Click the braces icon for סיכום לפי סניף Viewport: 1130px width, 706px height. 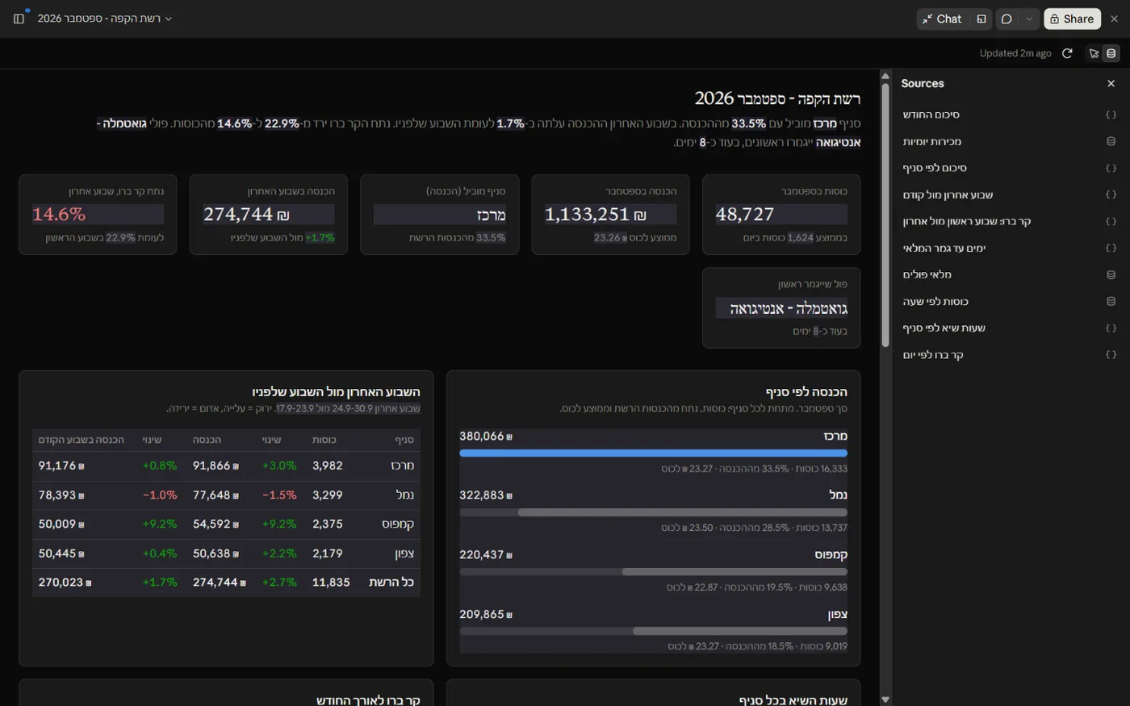pyautogui.click(x=1111, y=168)
